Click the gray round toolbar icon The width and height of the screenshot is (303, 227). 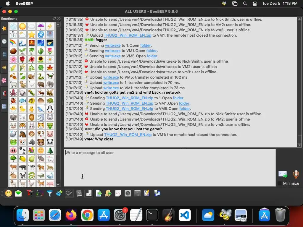coord(128,193)
